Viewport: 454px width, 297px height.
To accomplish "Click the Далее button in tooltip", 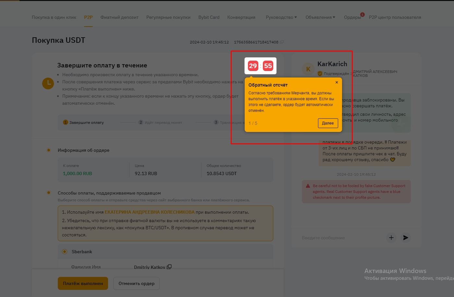I will click(328, 123).
